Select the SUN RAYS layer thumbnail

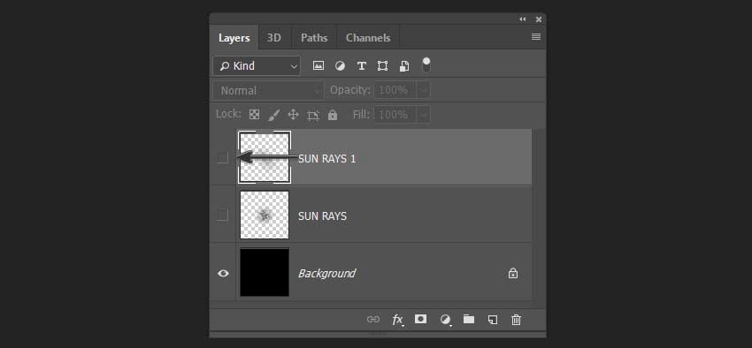click(265, 215)
